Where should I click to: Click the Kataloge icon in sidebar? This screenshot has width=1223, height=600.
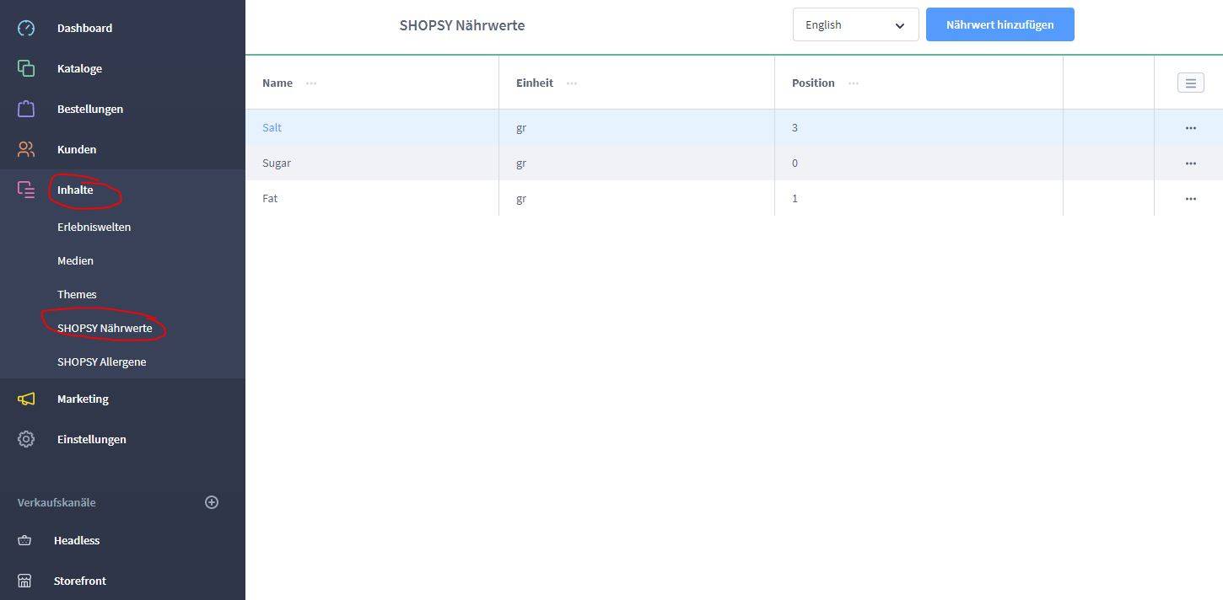(26, 68)
